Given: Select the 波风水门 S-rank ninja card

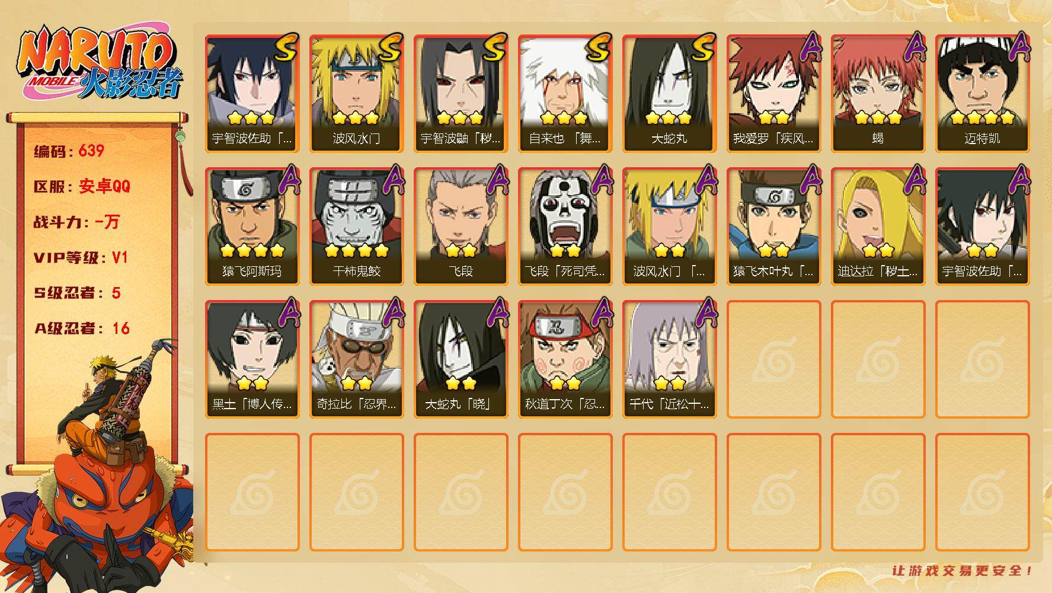Looking at the screenshot, I should click(356, 93).
